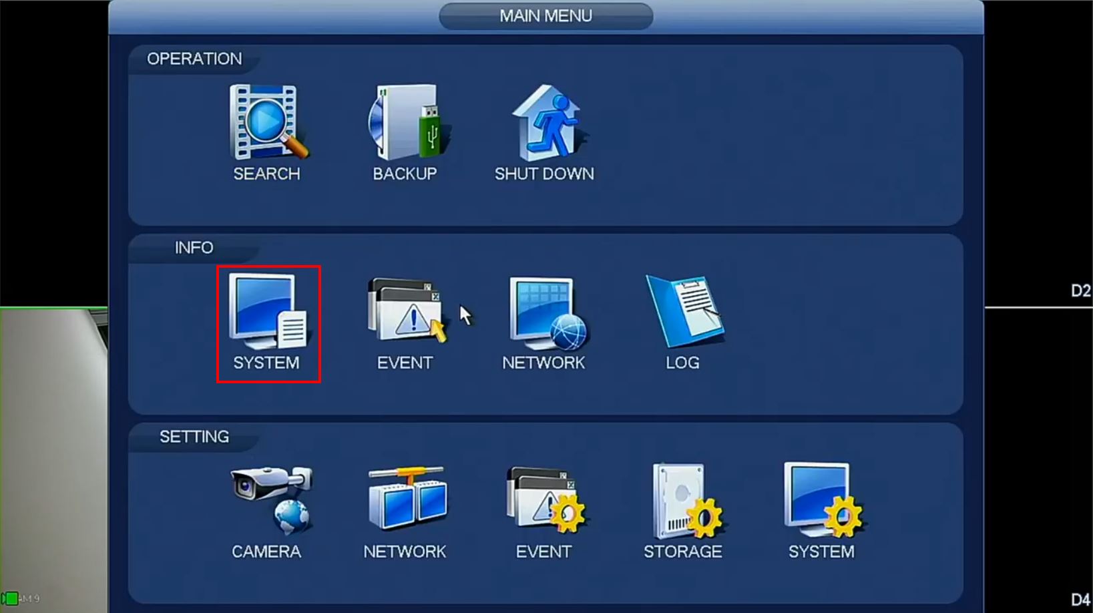Click the green recording status indicator
This screenshot has width=1093, height=613.
(x=10, y=598)
